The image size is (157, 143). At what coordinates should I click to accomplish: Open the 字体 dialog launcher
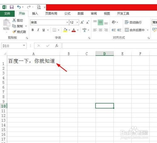coord(89,38)
